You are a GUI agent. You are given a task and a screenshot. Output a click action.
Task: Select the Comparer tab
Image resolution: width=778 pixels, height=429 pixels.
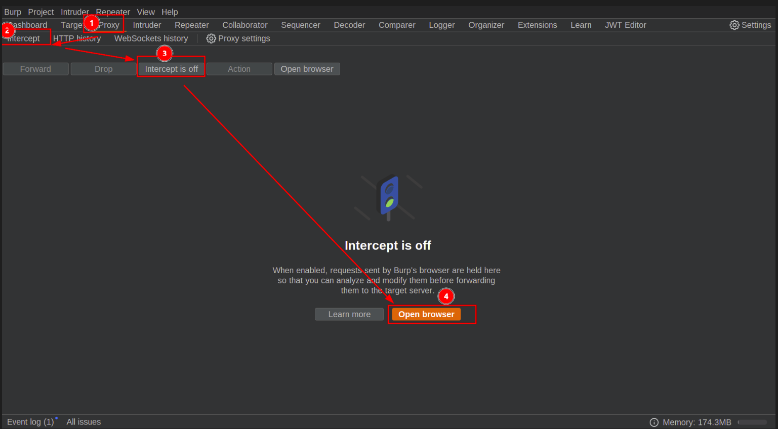tap(397, 25)
